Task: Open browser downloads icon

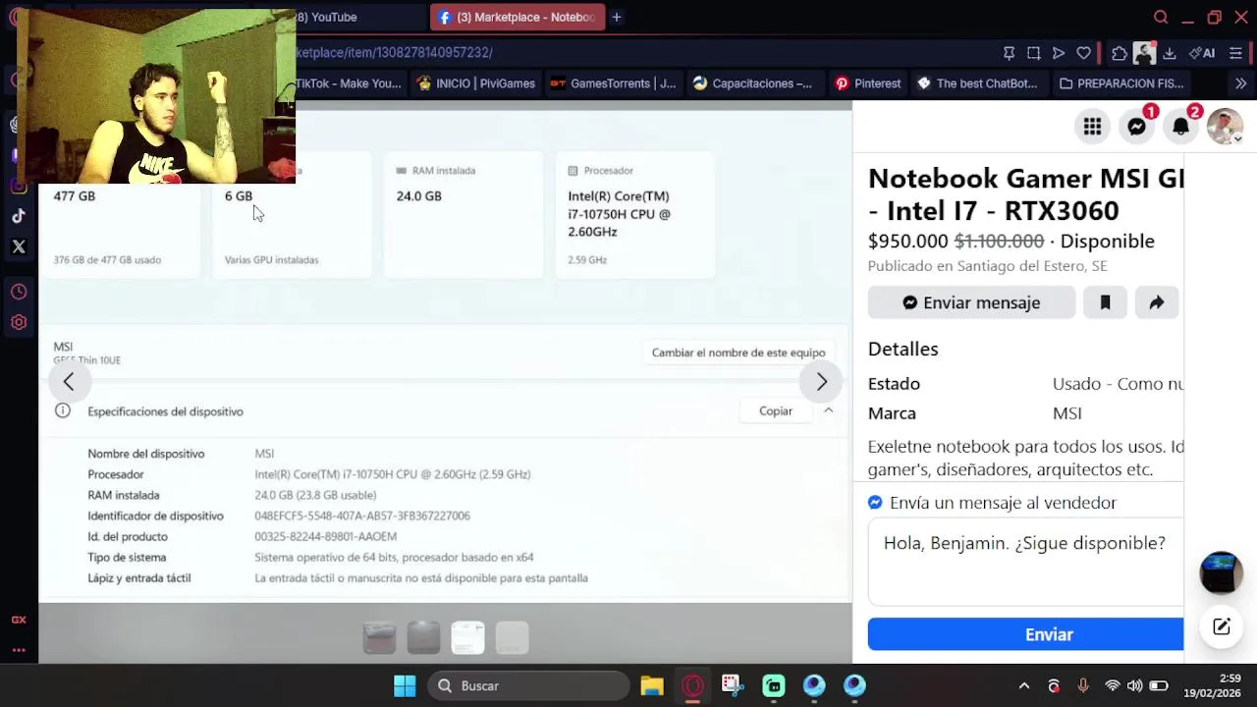Action: pos(1169,53)
